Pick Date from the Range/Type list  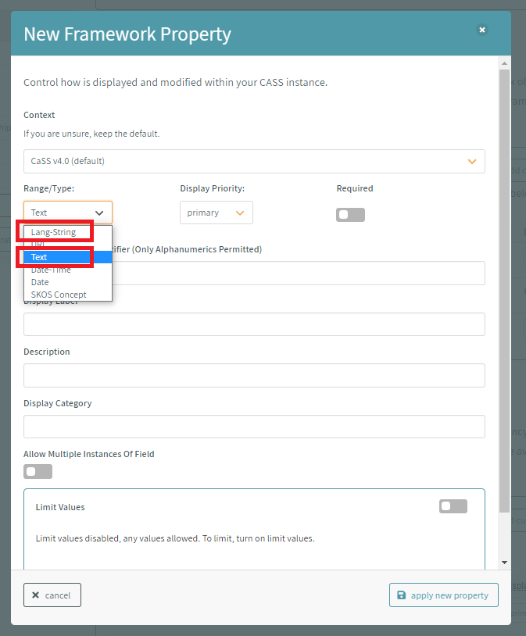pyautogui.click(x=41, y=282)
